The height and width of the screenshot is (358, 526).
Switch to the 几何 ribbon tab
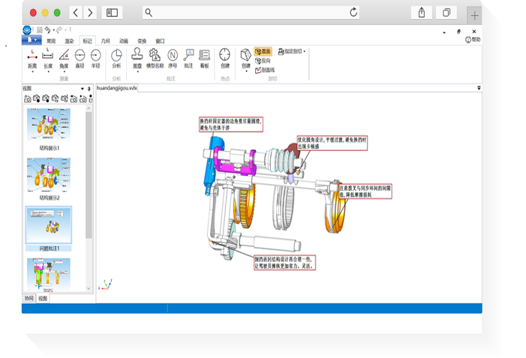105,41
